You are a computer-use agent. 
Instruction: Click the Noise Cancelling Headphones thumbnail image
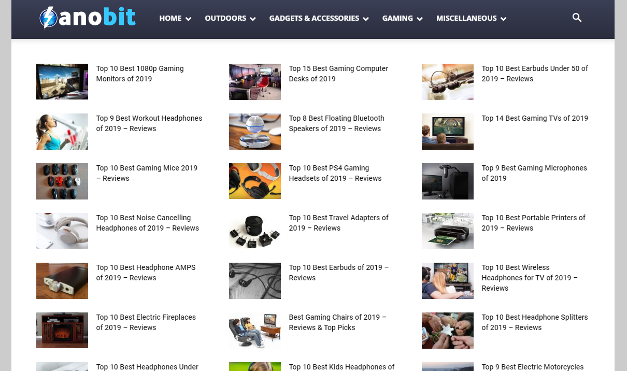[x=62, y=231]
